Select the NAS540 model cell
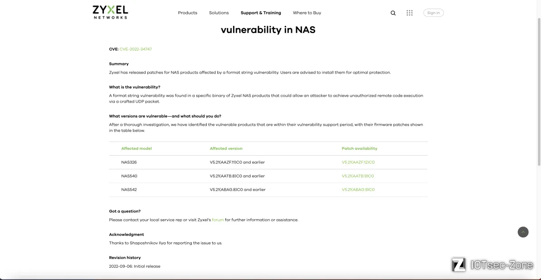Image resolution: width=541 pixels, height=280 pixels. point(129,176)
